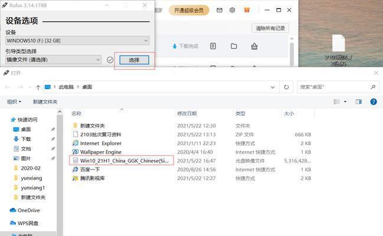
Task: Select the Wallpaper Engine shortcut row
Action: click(192, 152)
